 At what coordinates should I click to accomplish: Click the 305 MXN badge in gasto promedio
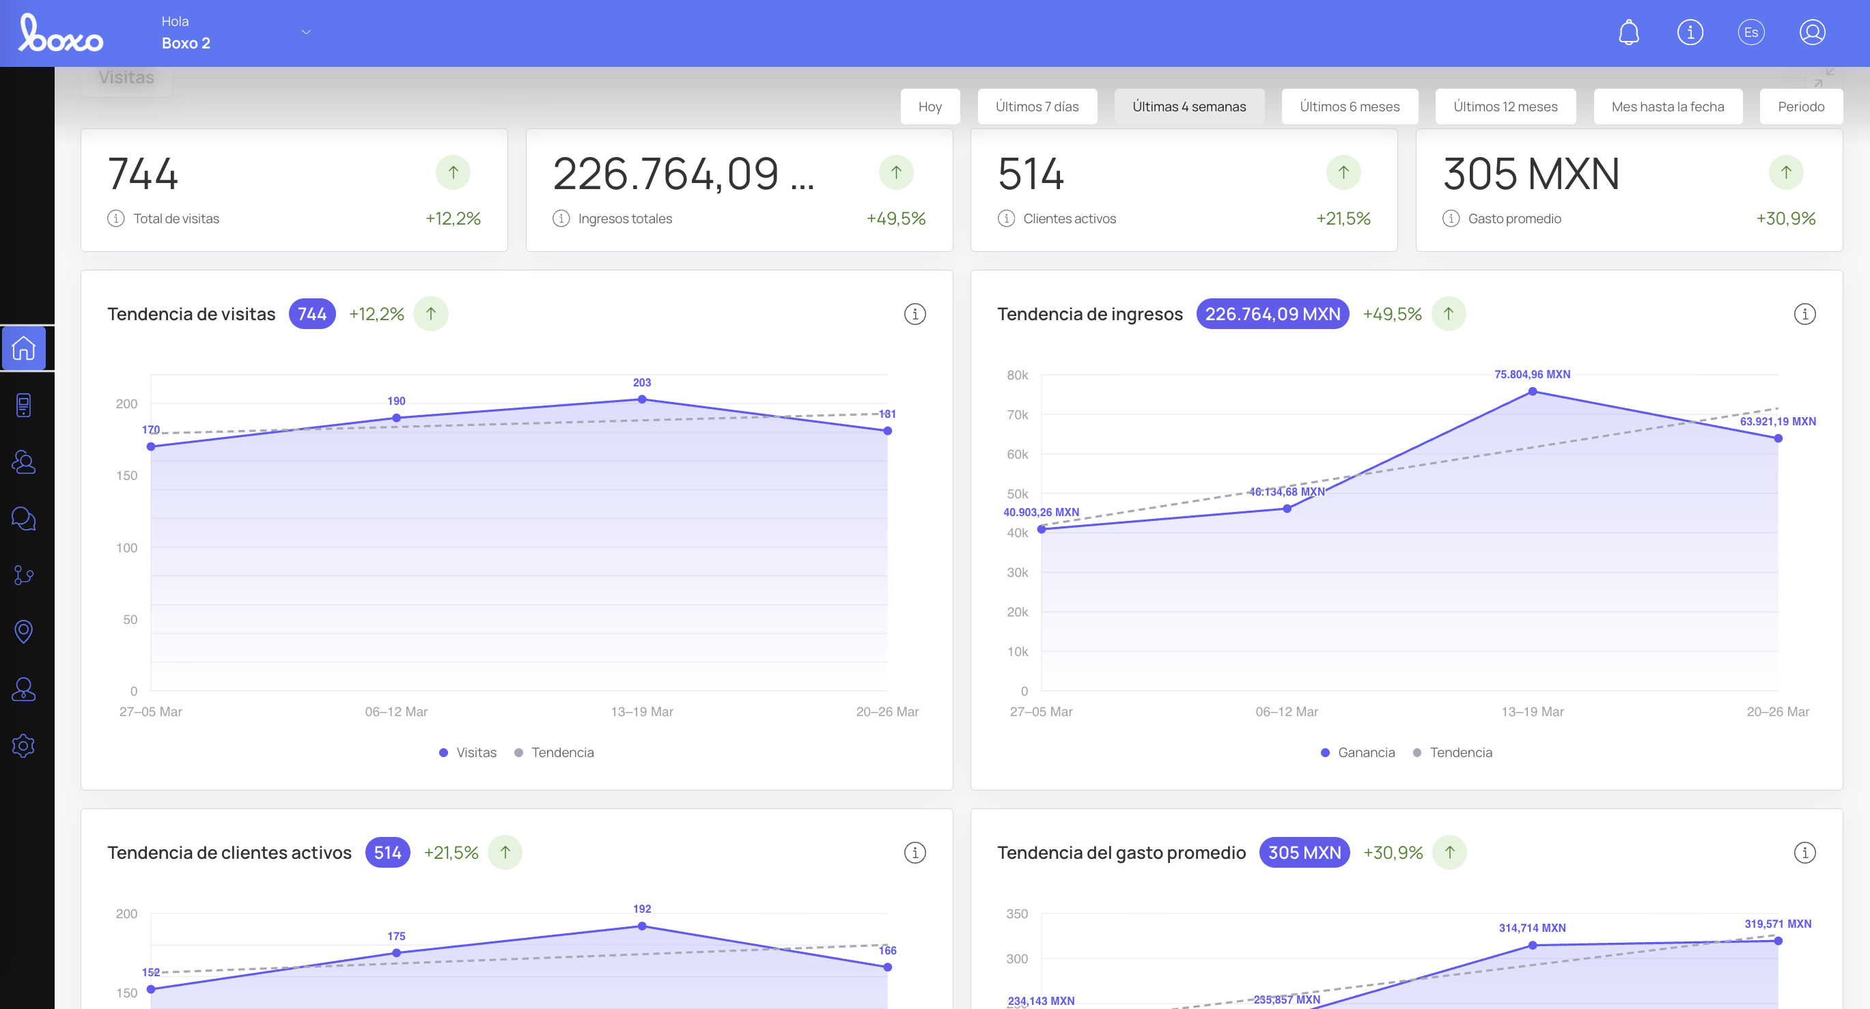coord(1304,852)
